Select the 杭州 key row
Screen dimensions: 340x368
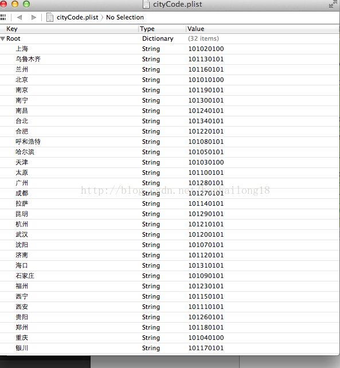(x=22, y=224)
